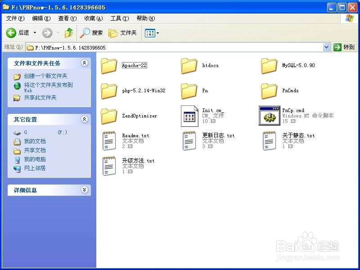This screenshot has width=360, height=270.
Task: Open the MySQL-5.0.90 folder
Action: click(269, 66)
